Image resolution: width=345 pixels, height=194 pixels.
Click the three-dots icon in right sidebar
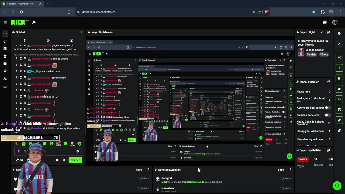(x=339, y=131)
